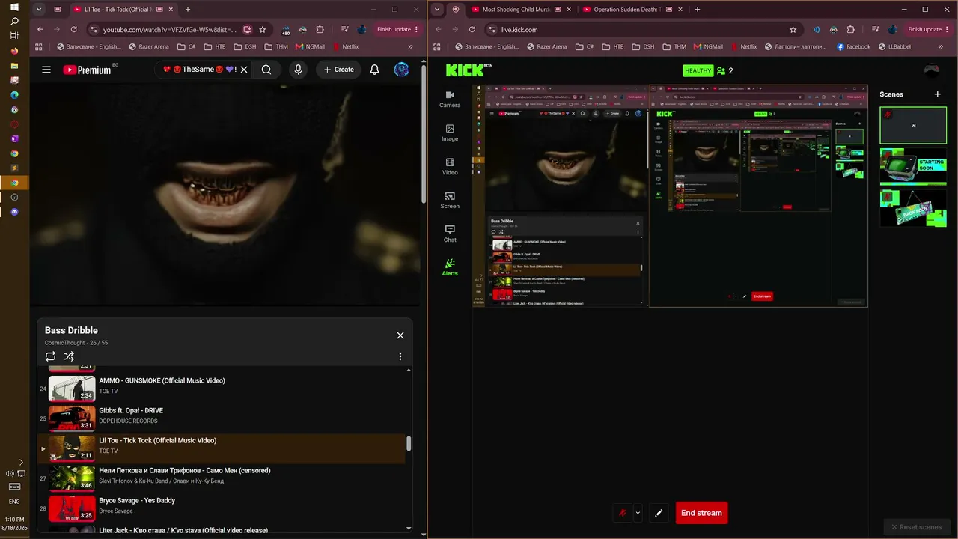Viewport: 958px width, 539px height.
Task: Open the YouTube guide hamburger menu
Action: pos(46,70)
